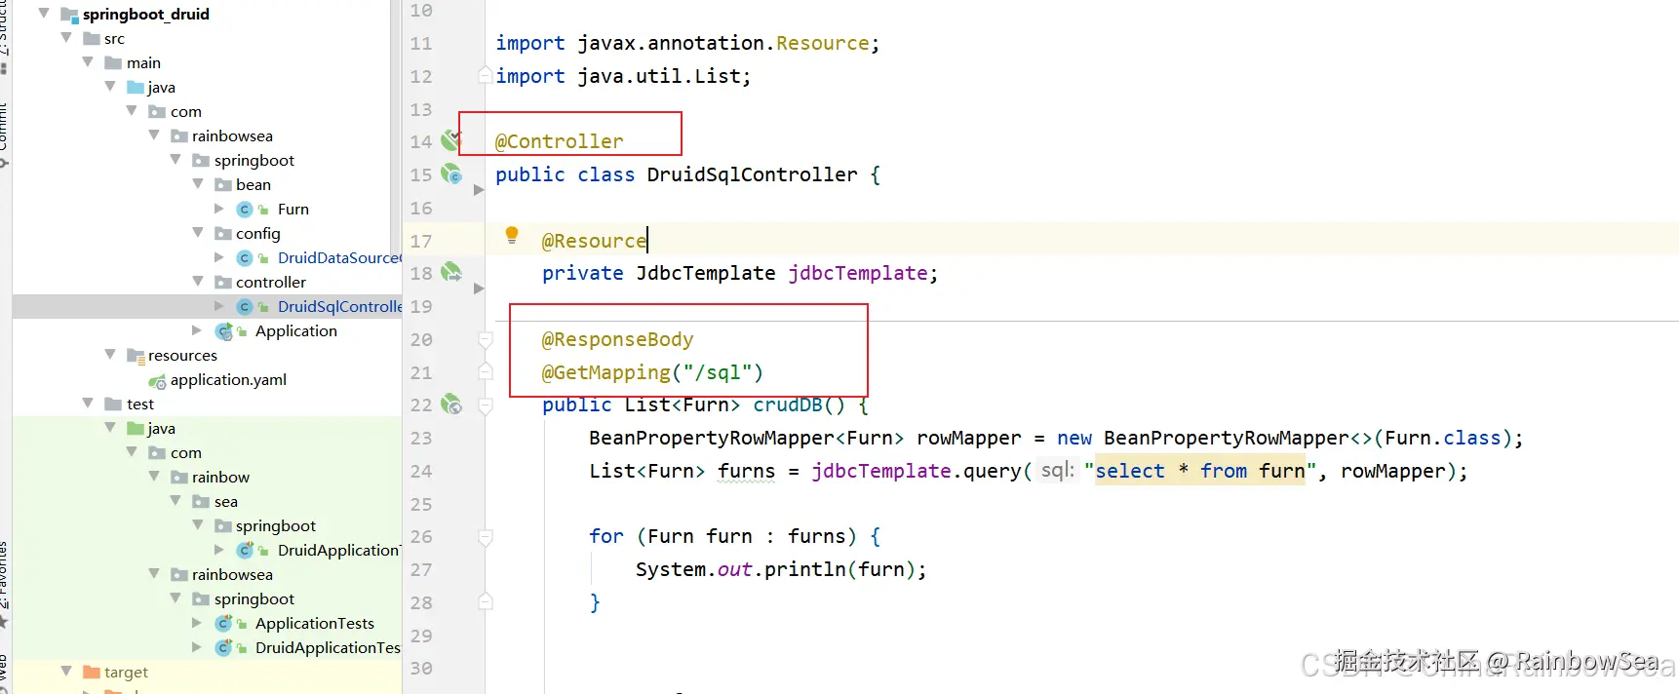Collapse the src folder arrow
Screen dimensions: 1679x694
pyautogui.click(x=66, y=38)
